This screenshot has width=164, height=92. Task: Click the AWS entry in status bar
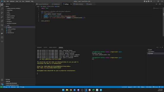pyautogui.click(x=18, y=87)
